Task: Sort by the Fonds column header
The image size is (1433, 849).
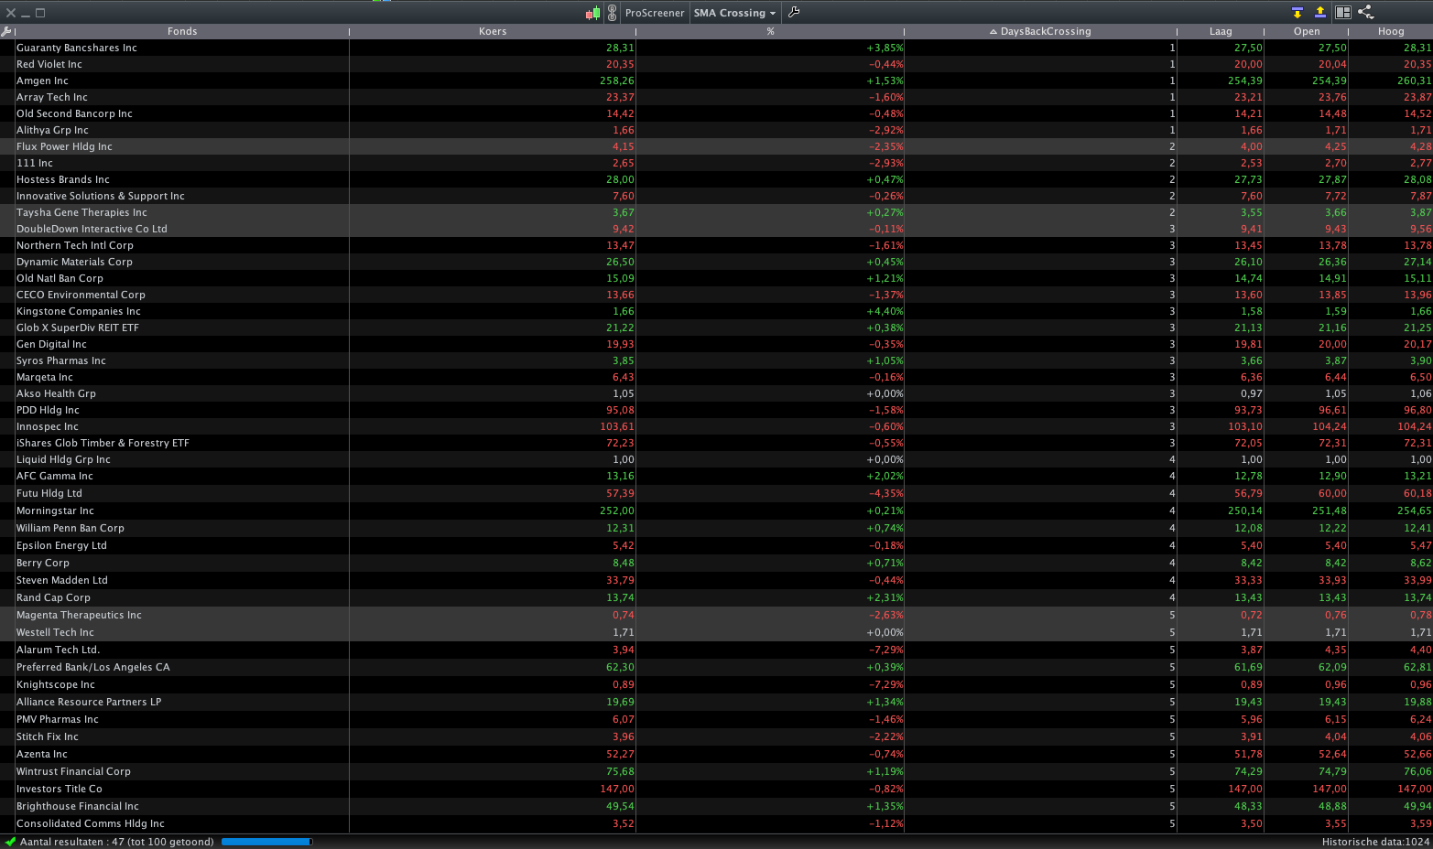Action: [x=182, y=31]
